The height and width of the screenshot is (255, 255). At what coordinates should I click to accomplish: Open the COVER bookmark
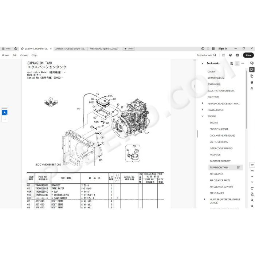point(211,71)
